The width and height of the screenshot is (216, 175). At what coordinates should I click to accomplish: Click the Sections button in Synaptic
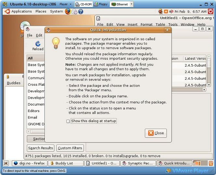[x=36, y=139]
